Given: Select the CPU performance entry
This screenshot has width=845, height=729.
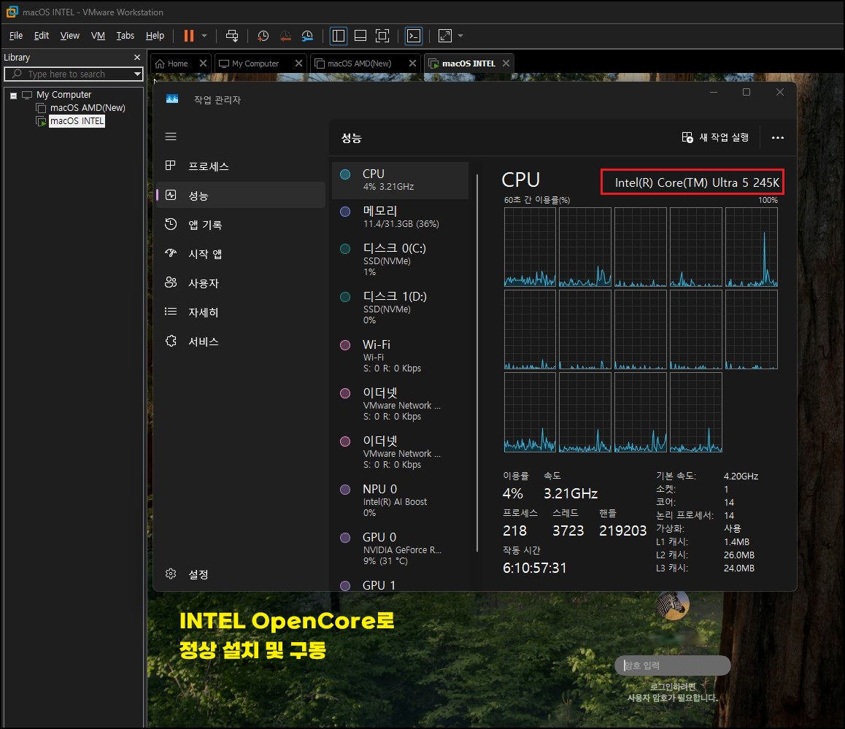Looking at the screenshot, I should (400, 180).
